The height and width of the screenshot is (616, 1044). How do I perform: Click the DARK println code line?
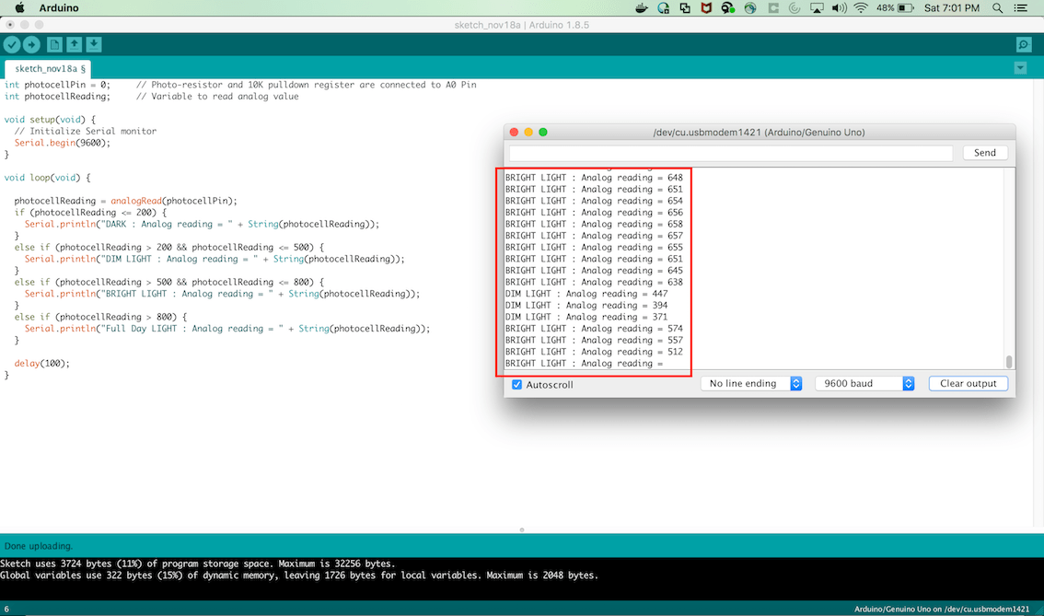(202, 224)
